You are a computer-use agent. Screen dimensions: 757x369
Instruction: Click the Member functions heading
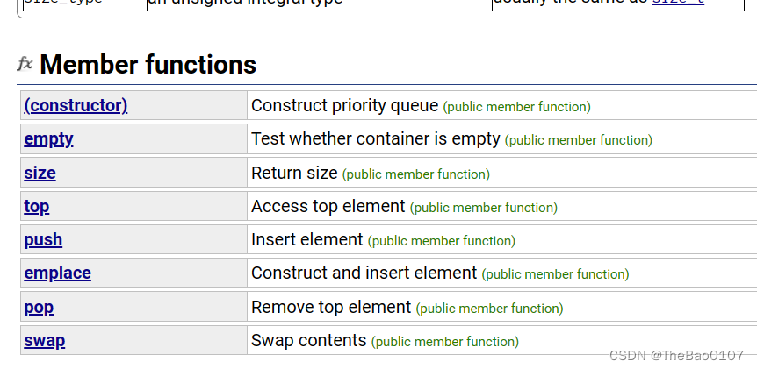(x=148, y=65)
